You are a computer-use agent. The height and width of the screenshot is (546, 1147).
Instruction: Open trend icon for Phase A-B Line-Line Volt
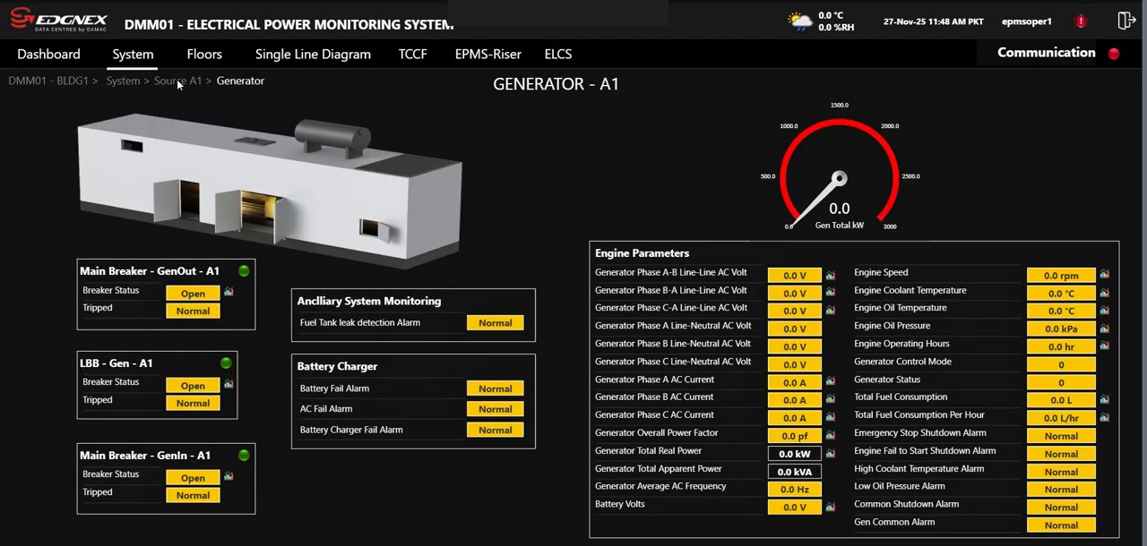831,276
